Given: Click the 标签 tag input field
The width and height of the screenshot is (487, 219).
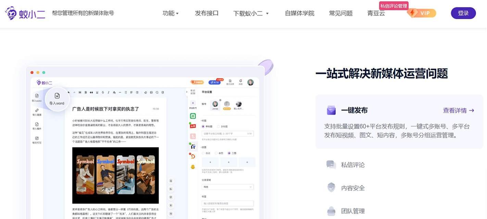Looking at the screenshot, I should point(228,203).
